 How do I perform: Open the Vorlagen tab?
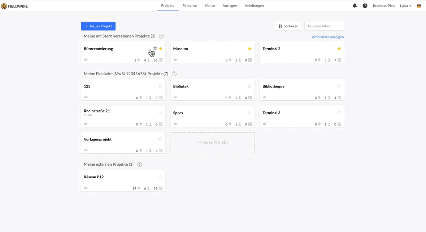point(230,6)
